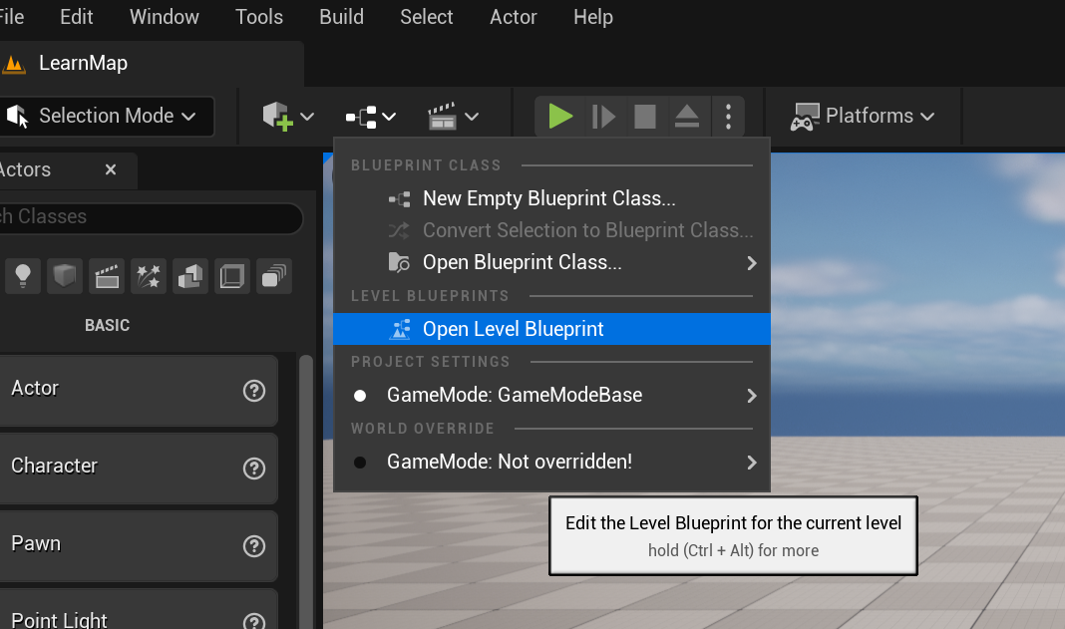Viewport: 1065px width, 629px height.
Task: Click the Eject from player button
Action: [x=687, y=117]
